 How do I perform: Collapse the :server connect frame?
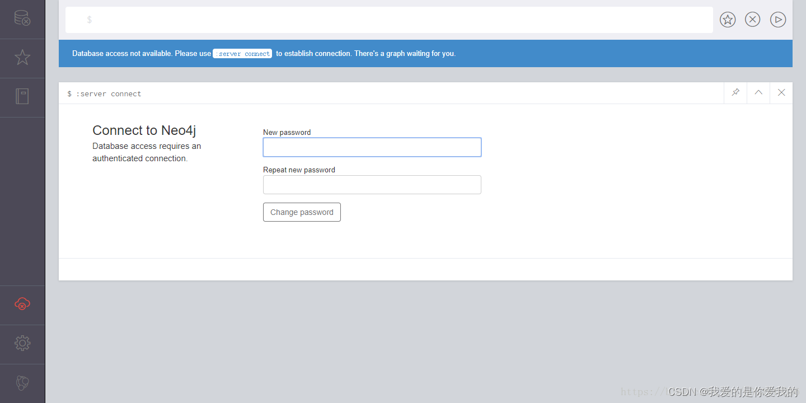tap(758, 93)
